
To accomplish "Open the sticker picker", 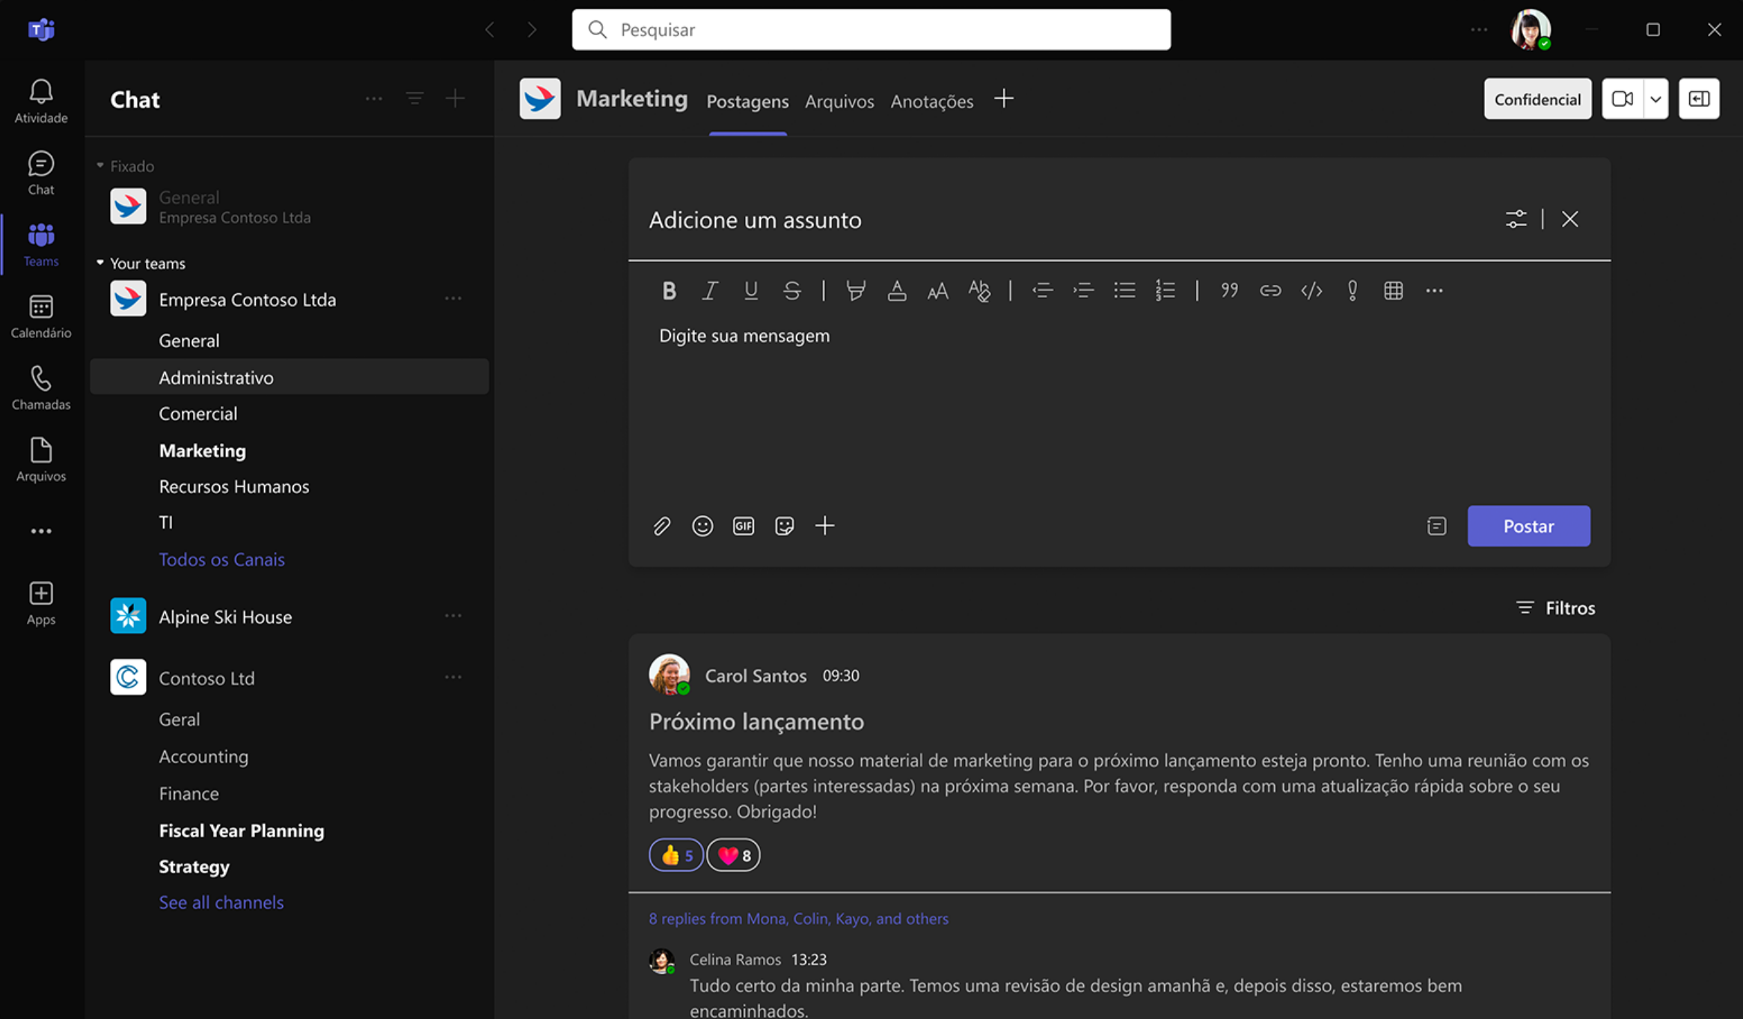I will (784, 526).
